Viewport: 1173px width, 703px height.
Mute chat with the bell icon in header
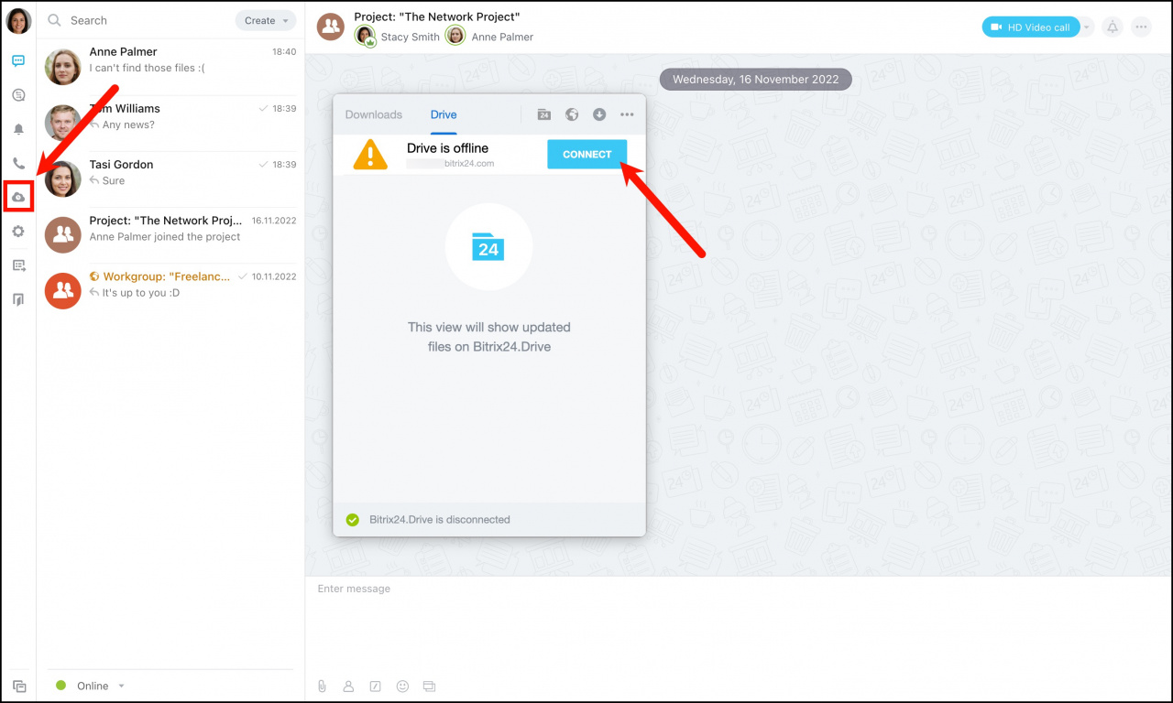point(1113,27)
